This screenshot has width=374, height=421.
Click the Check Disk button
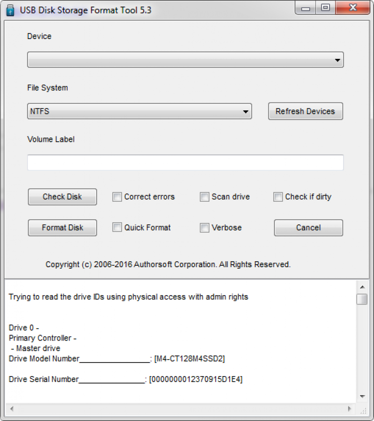coord(62,197)
